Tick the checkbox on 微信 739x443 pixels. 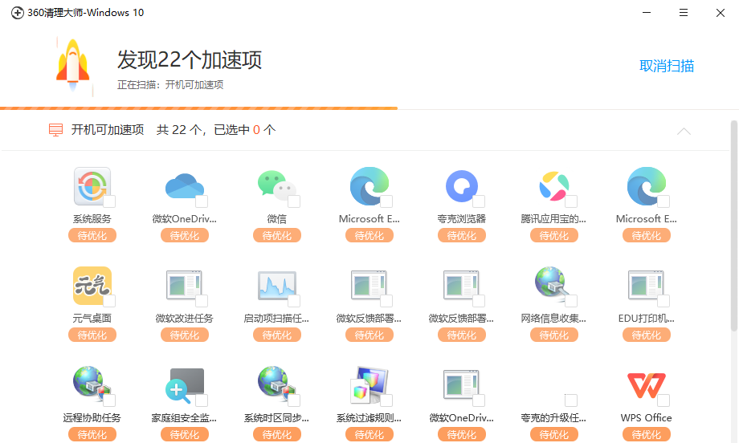[294, 201]
